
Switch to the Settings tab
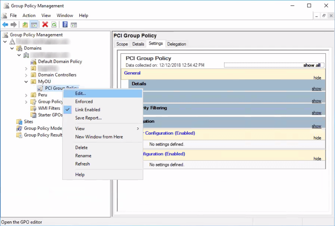click(x=156, y=43)
